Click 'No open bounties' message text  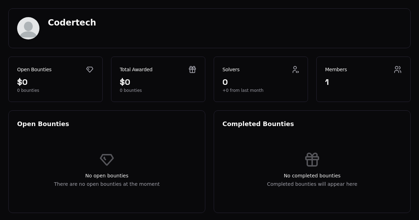click(x=107, y=176)
